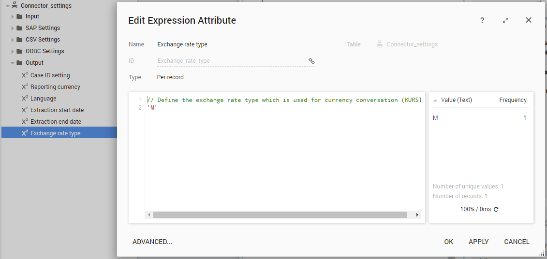547x259 pixels.
Task: Expand the dialog with the fullscreen icon
Action: pos(505,20)
